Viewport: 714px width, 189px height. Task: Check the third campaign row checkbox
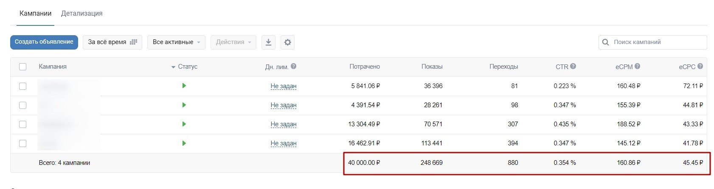[23, 124]
